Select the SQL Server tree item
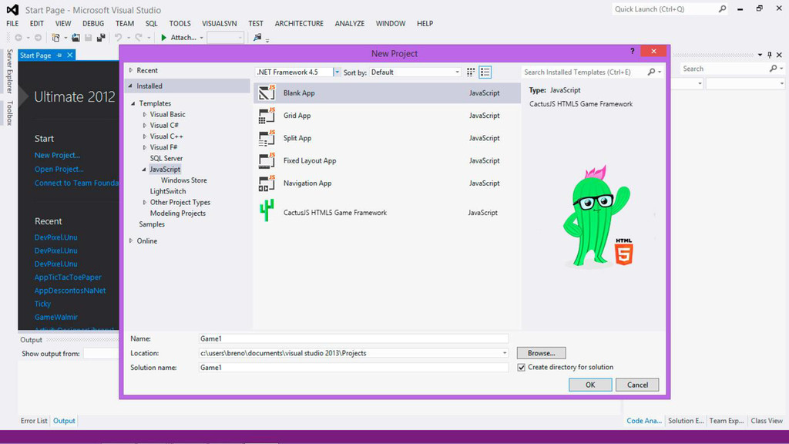The width and height of the screenshot is (789, 444). click(166, 158)
